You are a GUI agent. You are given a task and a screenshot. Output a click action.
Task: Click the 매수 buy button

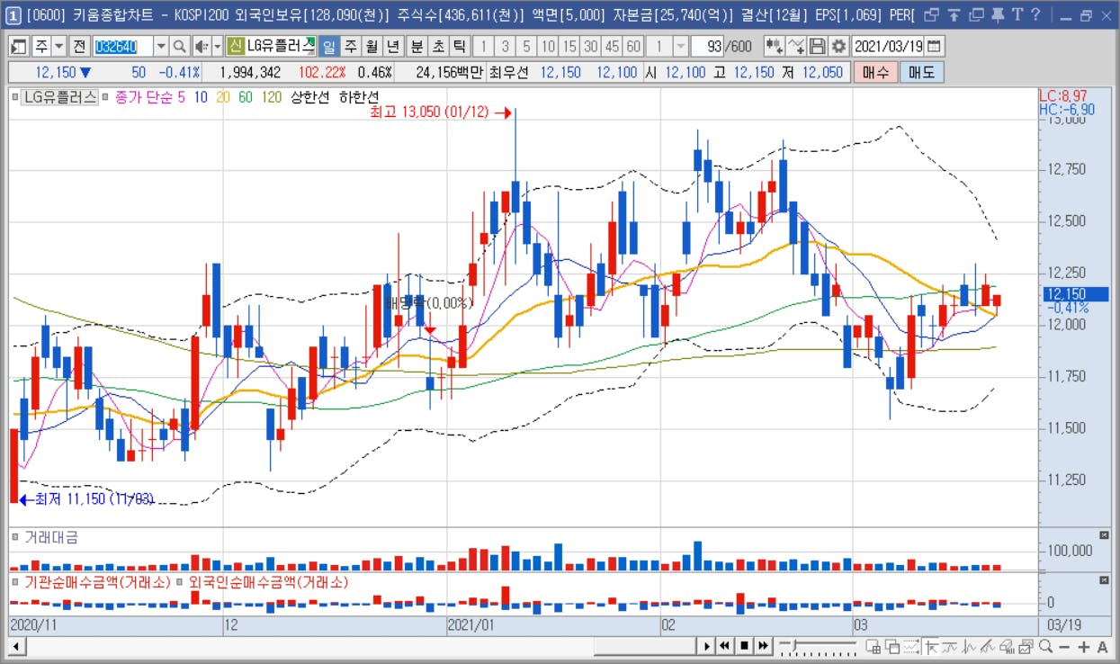tap(875, 73)
